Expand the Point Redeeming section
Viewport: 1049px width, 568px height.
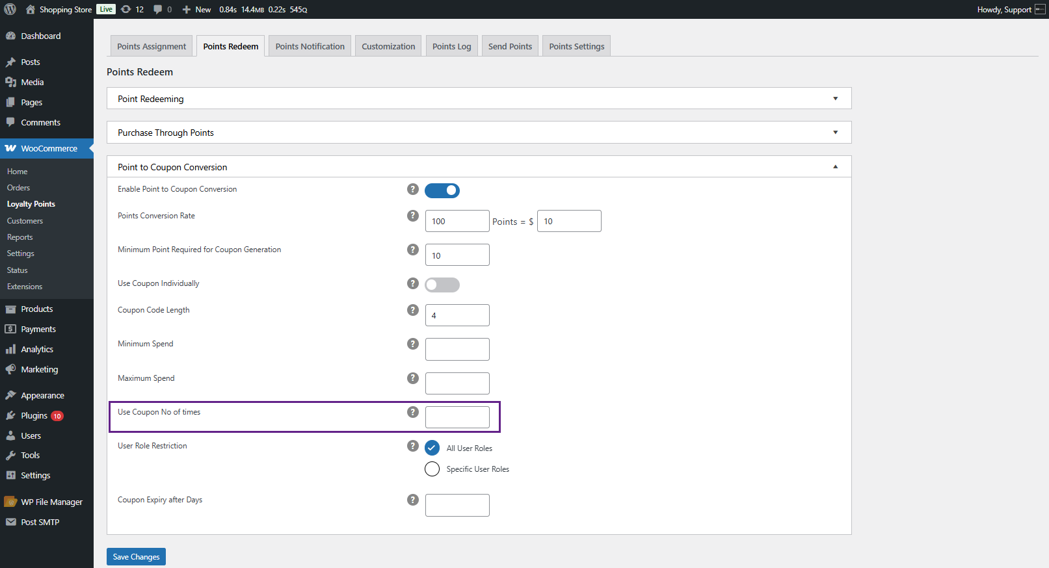pyautogui.click(x=479, y=99)
